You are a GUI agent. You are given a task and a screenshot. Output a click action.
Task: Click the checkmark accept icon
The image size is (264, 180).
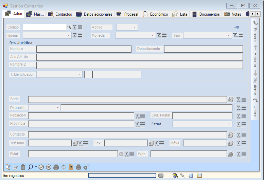coord(41,167)
